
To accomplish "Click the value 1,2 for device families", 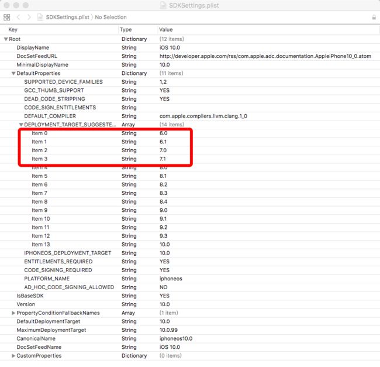I will [163, 82].
